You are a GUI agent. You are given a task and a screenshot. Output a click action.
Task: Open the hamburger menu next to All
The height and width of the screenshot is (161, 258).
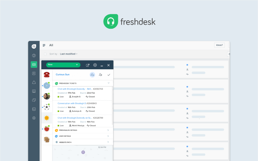click(x=44, y=45)
